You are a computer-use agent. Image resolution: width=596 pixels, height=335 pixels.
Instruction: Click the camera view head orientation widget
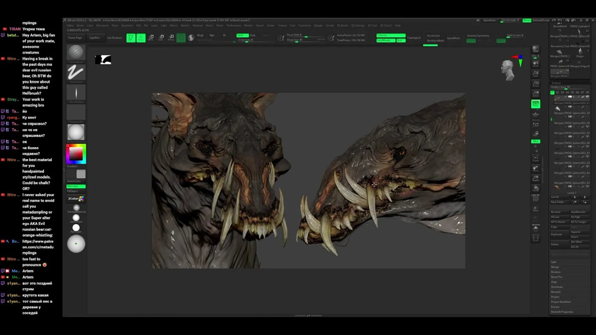click(508, 70)
